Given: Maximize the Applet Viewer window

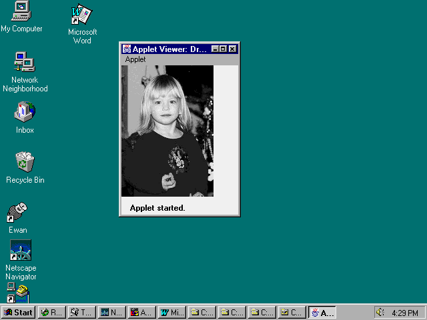Looking at the screenshot, I should pos(223,49).
